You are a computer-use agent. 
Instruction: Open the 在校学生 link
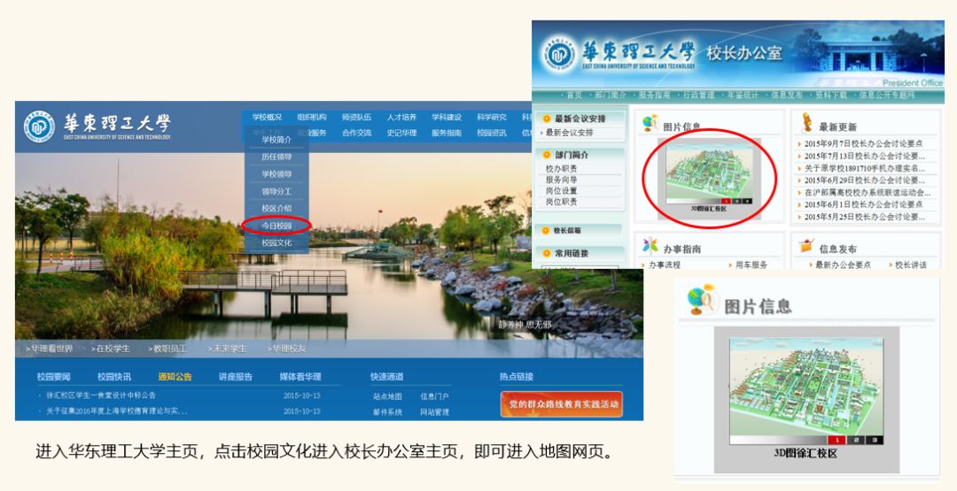(x=111, y=349)
